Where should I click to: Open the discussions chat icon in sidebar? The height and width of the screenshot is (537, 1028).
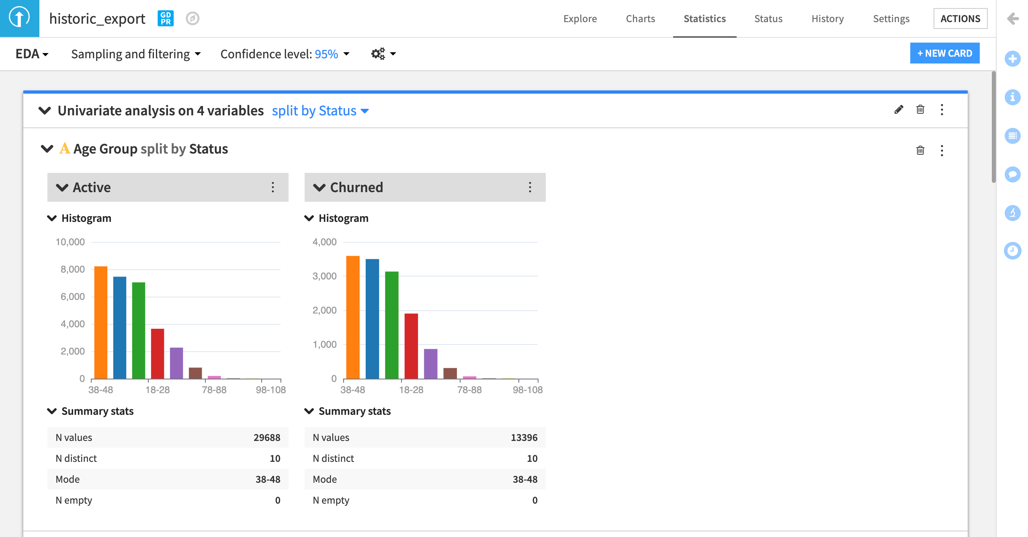click(1013, 174)
